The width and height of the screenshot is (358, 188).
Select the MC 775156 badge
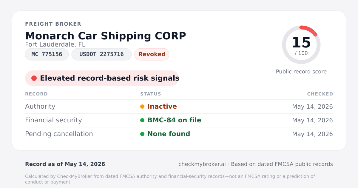tap(47, 54)
